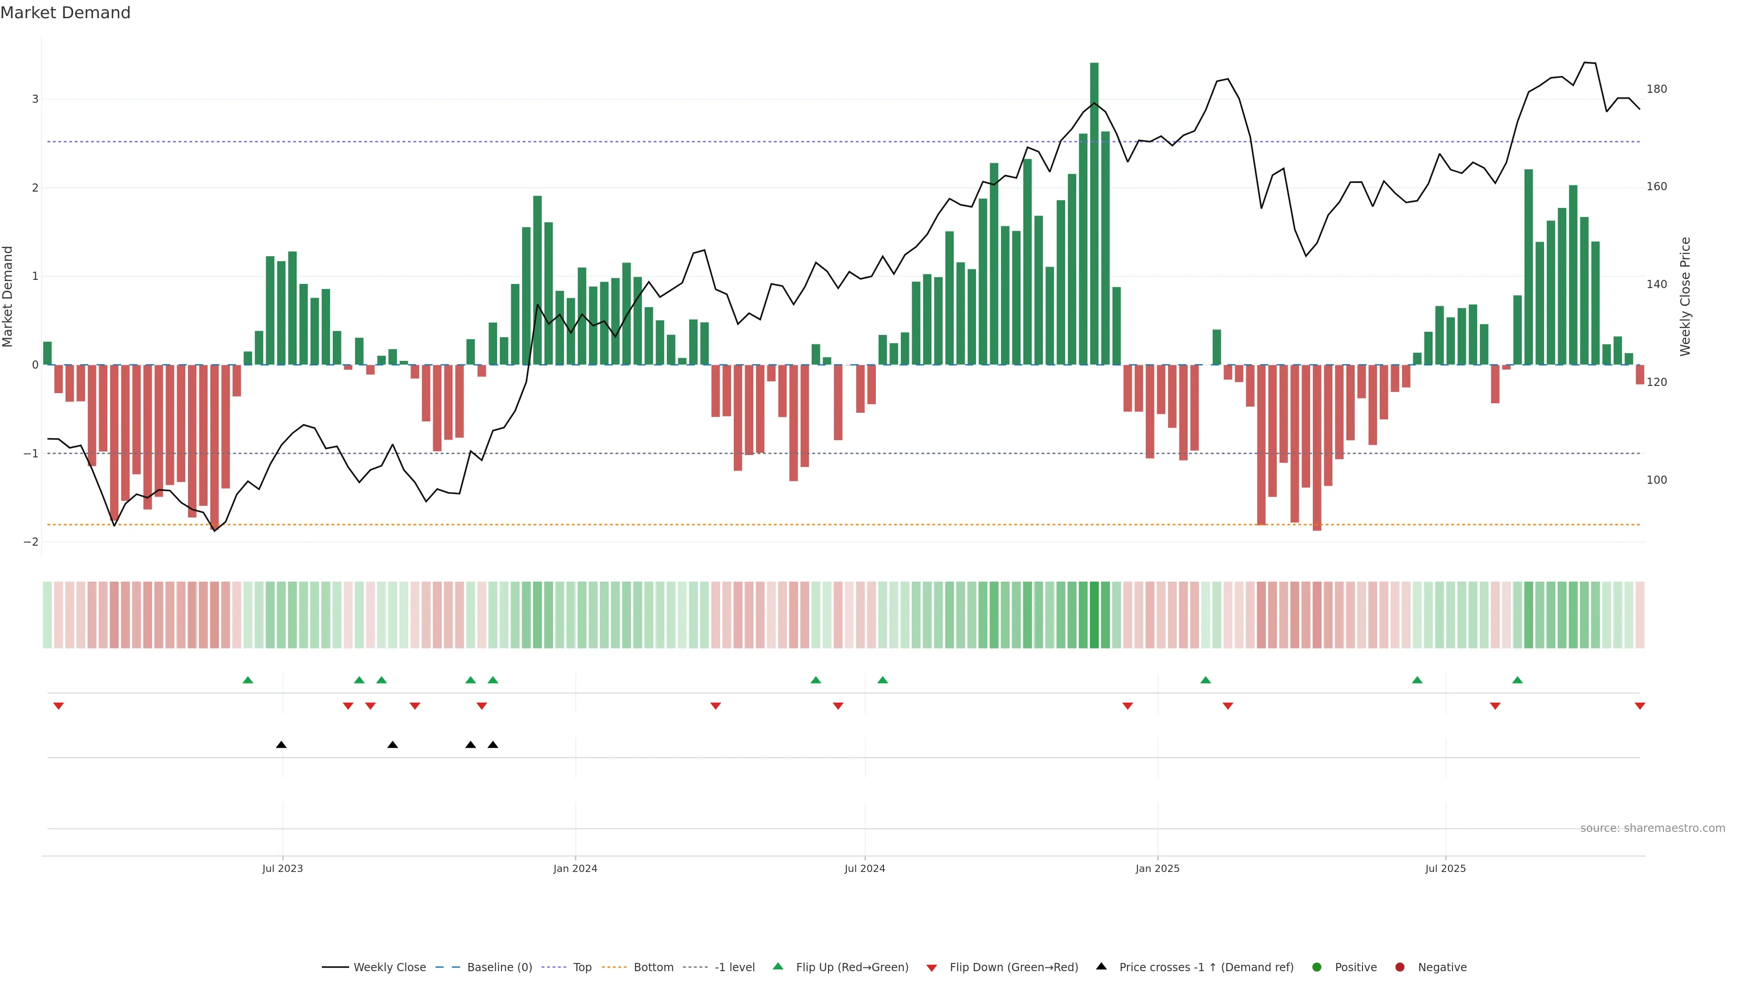
Task: Click the darkest green heatmap strip cell
Action: [1094, 615]
